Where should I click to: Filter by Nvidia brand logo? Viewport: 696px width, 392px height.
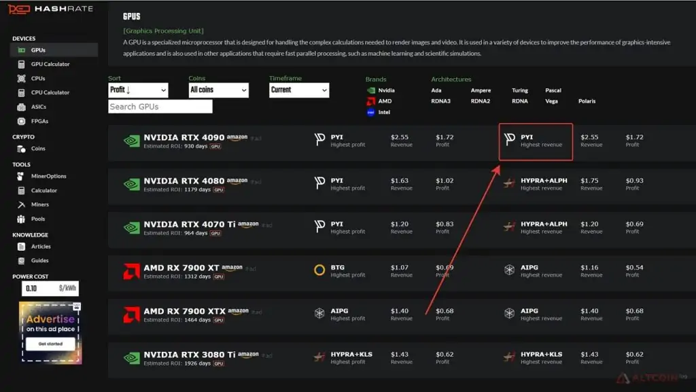coord(371,90)
